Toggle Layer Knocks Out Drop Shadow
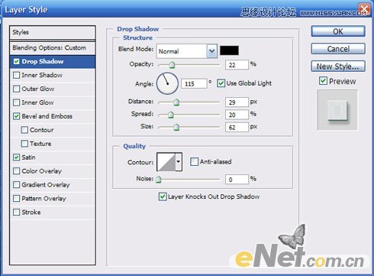Screen dimensions: 374x276 coord(163,196)
